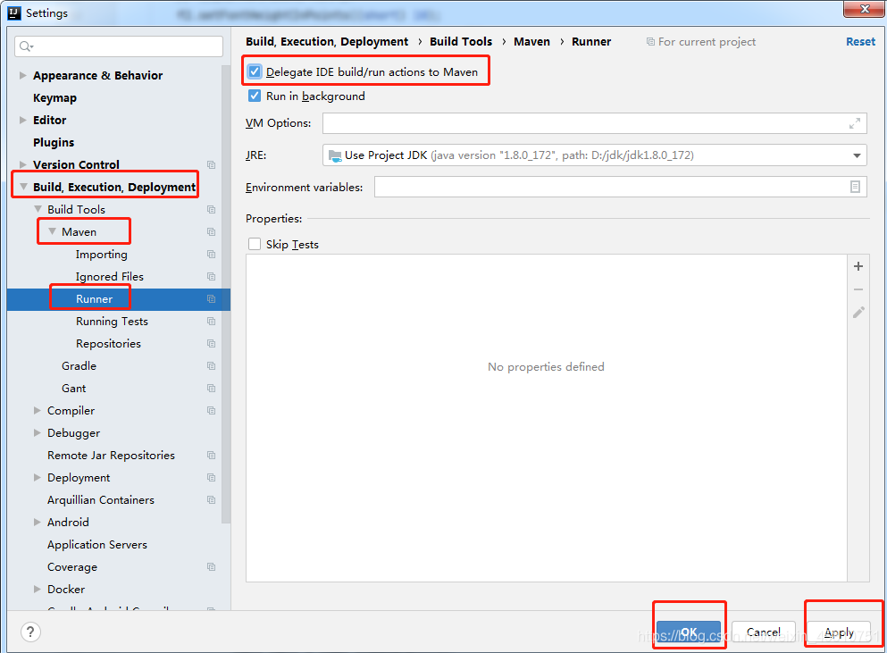Click Maven in the breadcrumb path
The height and width of the screenshot is (653, 887).
531,42
